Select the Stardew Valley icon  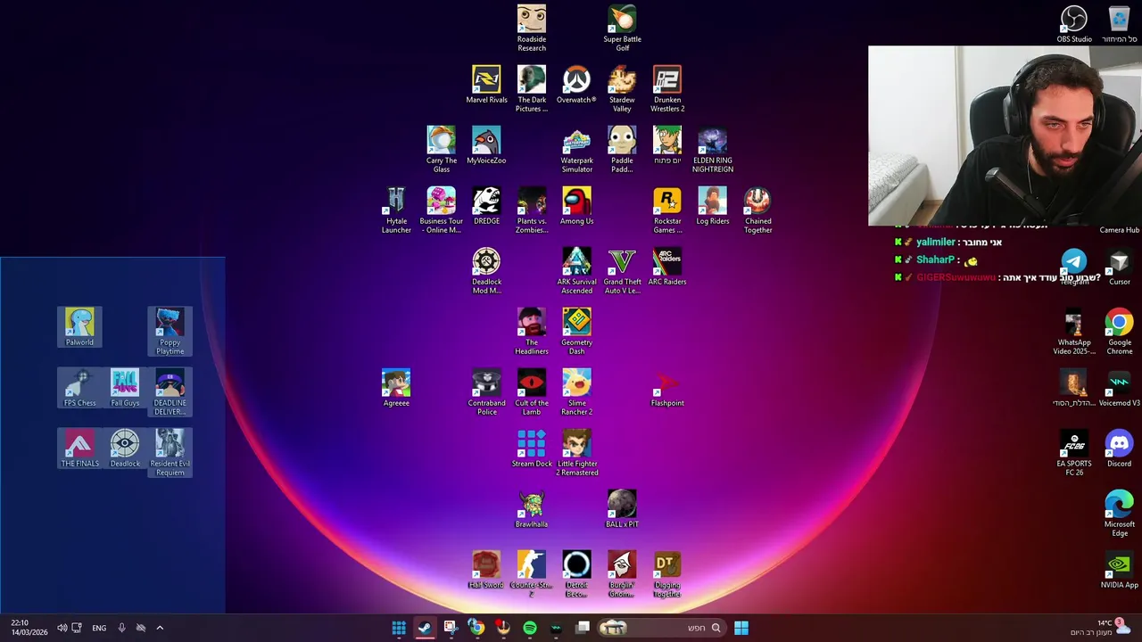click(x=622, y=89)
